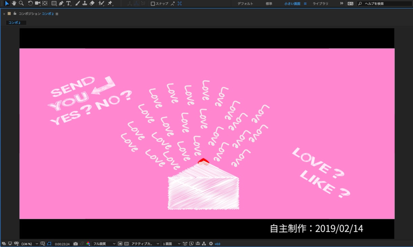Switch to the デフォルト workspace
413x247 pixels.
pos(245,4)
